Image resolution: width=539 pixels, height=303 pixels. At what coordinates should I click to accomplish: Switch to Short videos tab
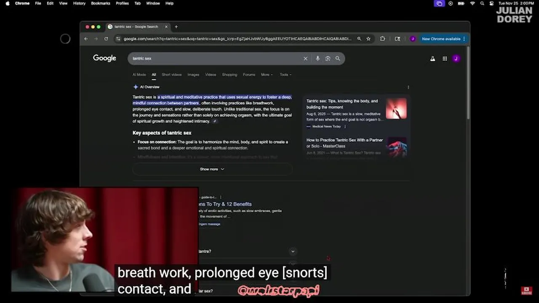click(x=172, y=74)
